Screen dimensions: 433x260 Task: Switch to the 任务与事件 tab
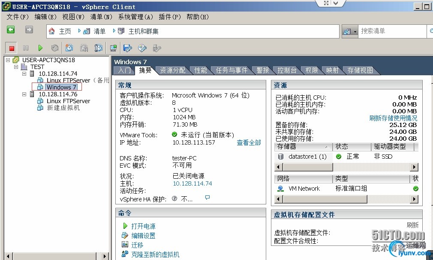(232, 71)
